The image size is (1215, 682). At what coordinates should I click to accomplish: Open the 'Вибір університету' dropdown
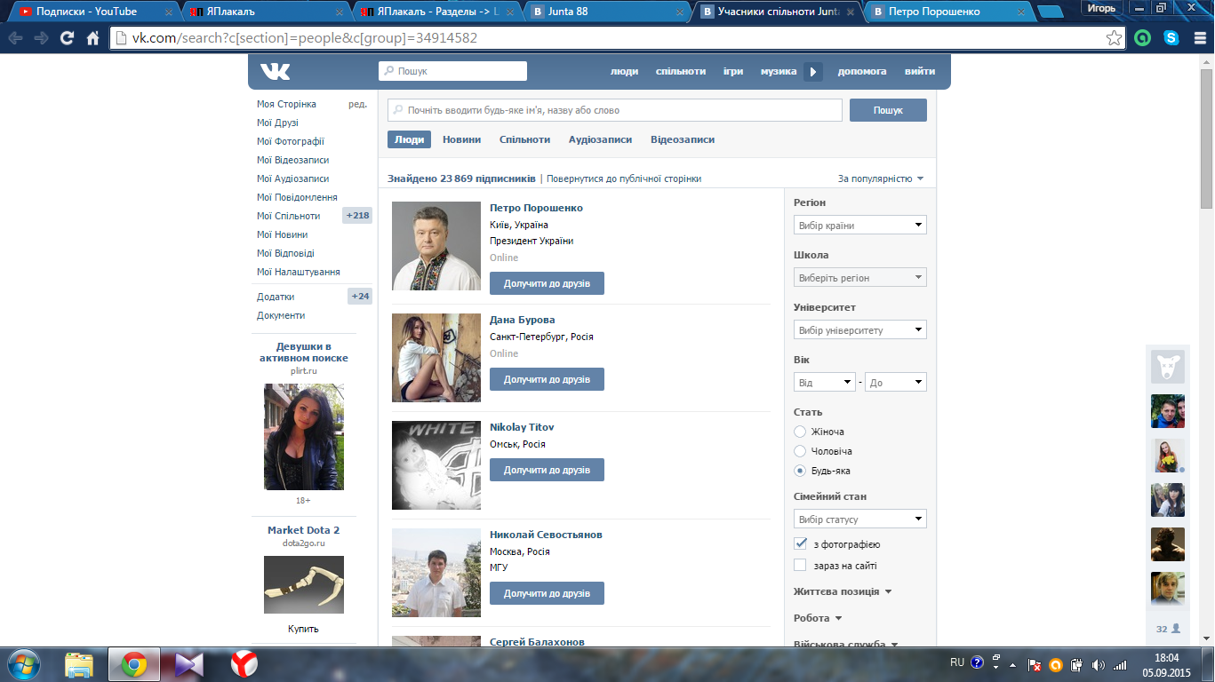click(860, 329)
